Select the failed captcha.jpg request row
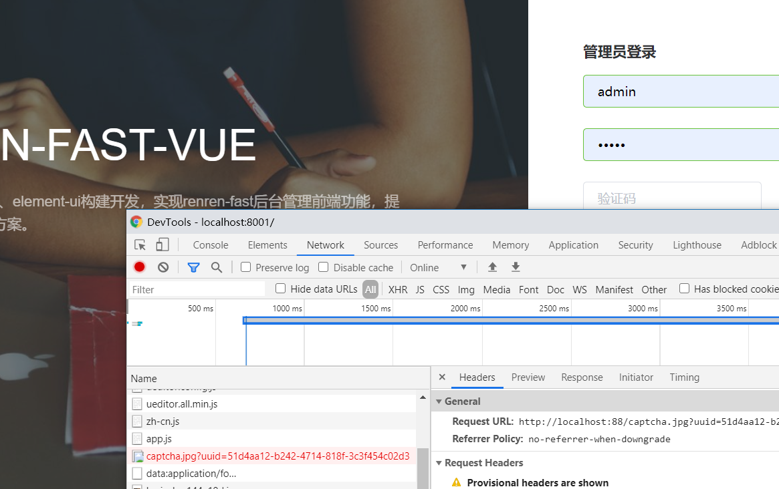This screenshot has width=779, height=489. (271, 456)
